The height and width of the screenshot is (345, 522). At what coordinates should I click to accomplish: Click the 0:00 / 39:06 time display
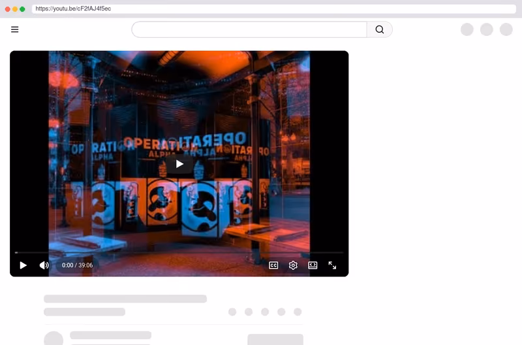point(77,265)
